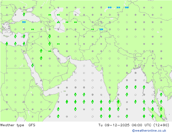Screen dimensions: 172x133
Task: Click the green drizzle dots over central Turkey
Action: click(x=33, y=29)
